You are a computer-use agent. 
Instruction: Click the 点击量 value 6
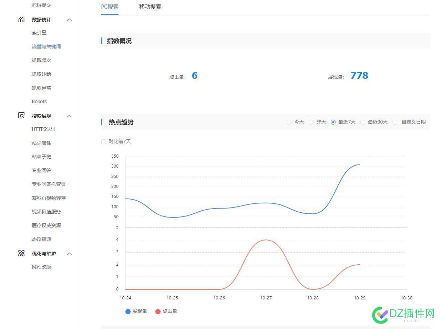click(x=195, y=76)
